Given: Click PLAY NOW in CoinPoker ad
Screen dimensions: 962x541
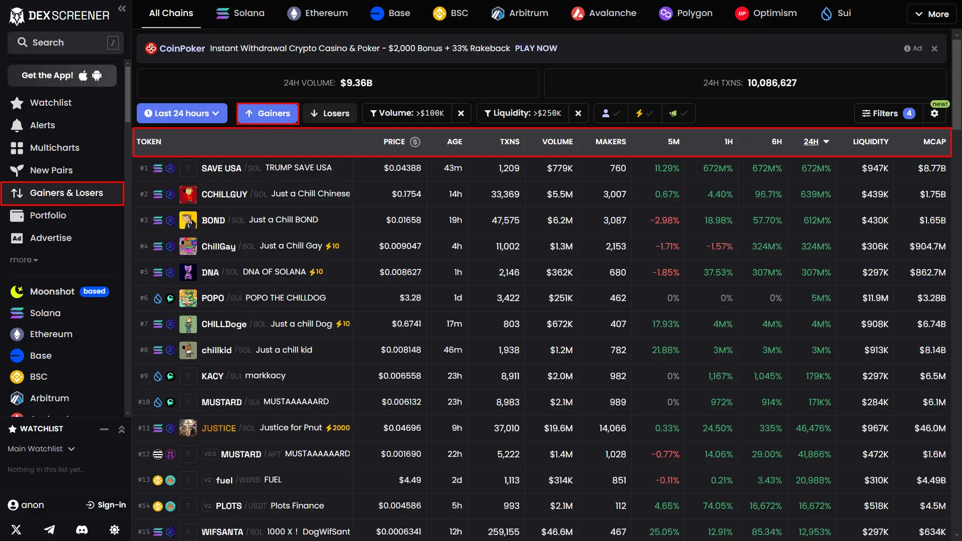Looking at the screenshot, I should pyautogui.click(x=536, y=49).
